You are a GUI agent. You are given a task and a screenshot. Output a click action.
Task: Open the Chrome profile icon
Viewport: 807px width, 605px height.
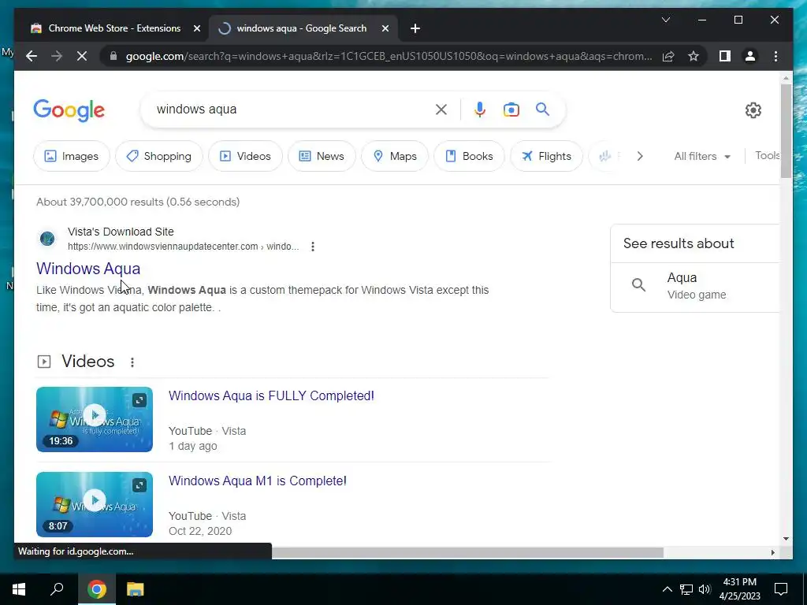(x=750, y=56)
